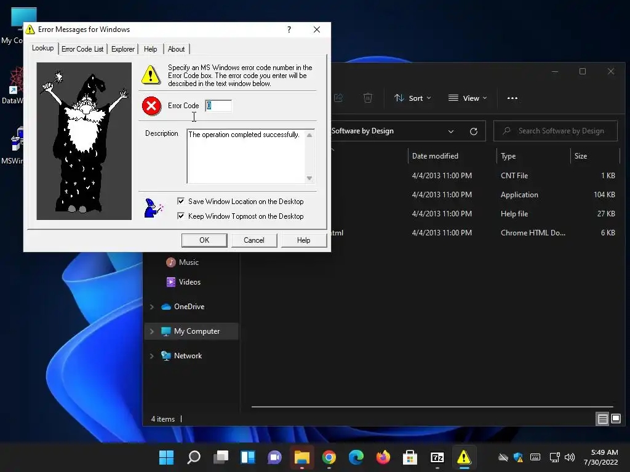Click the Windows Security tray icon
This screenshot has width=630, height=472.
[518, 457]
